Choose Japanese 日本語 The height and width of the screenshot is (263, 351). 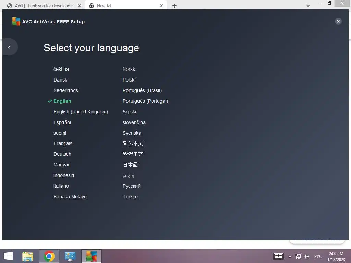[130, 165]
